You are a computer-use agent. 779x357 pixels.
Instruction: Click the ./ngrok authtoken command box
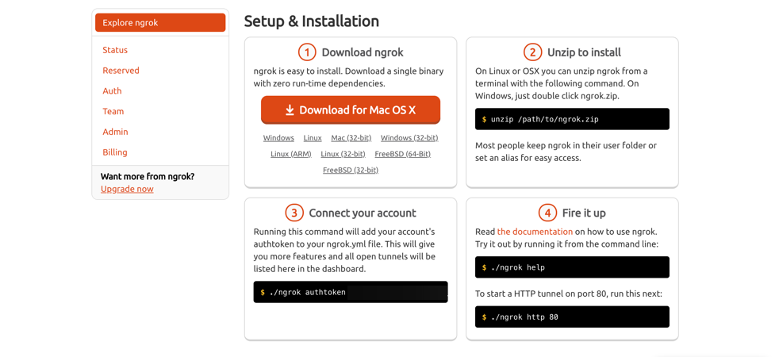click(x=351, y=292)
